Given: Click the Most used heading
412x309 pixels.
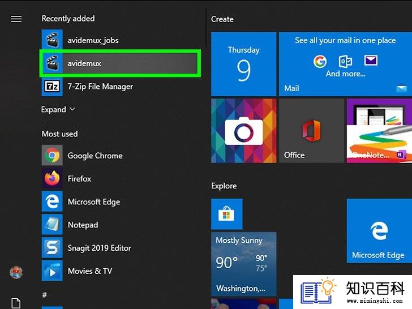Looking at the screenshot, I should [59, 134].
